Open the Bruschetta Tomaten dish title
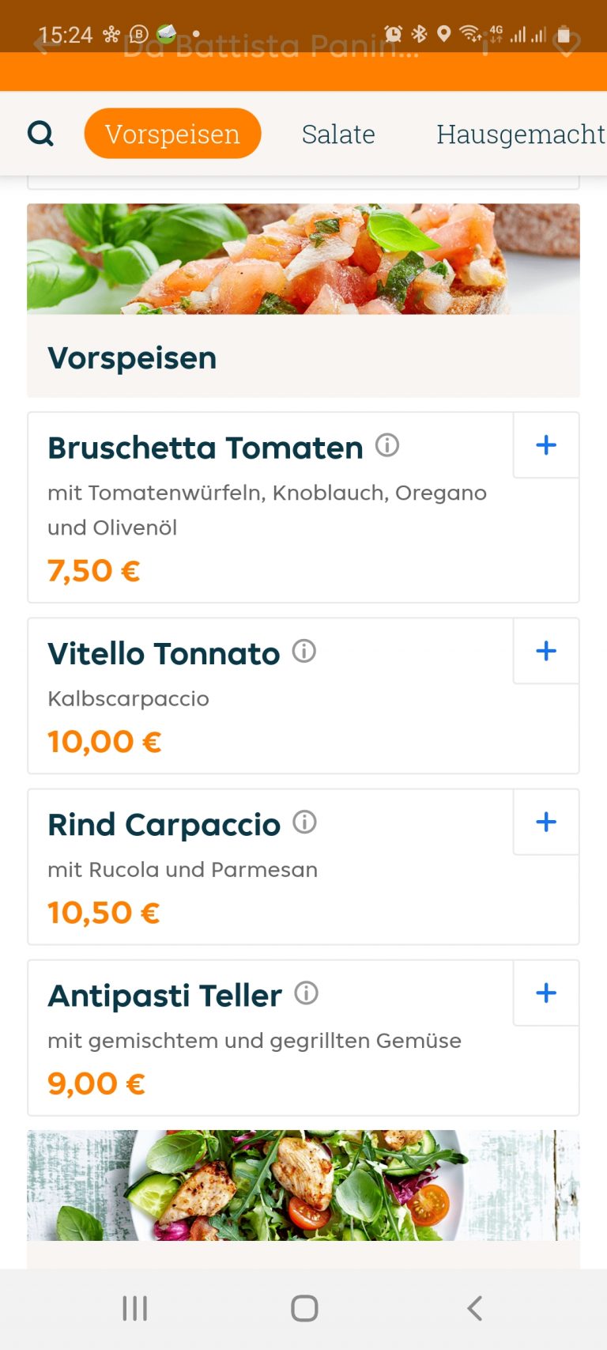The height and width of the screenshot is (1350, 607). [x=205, y=448]
